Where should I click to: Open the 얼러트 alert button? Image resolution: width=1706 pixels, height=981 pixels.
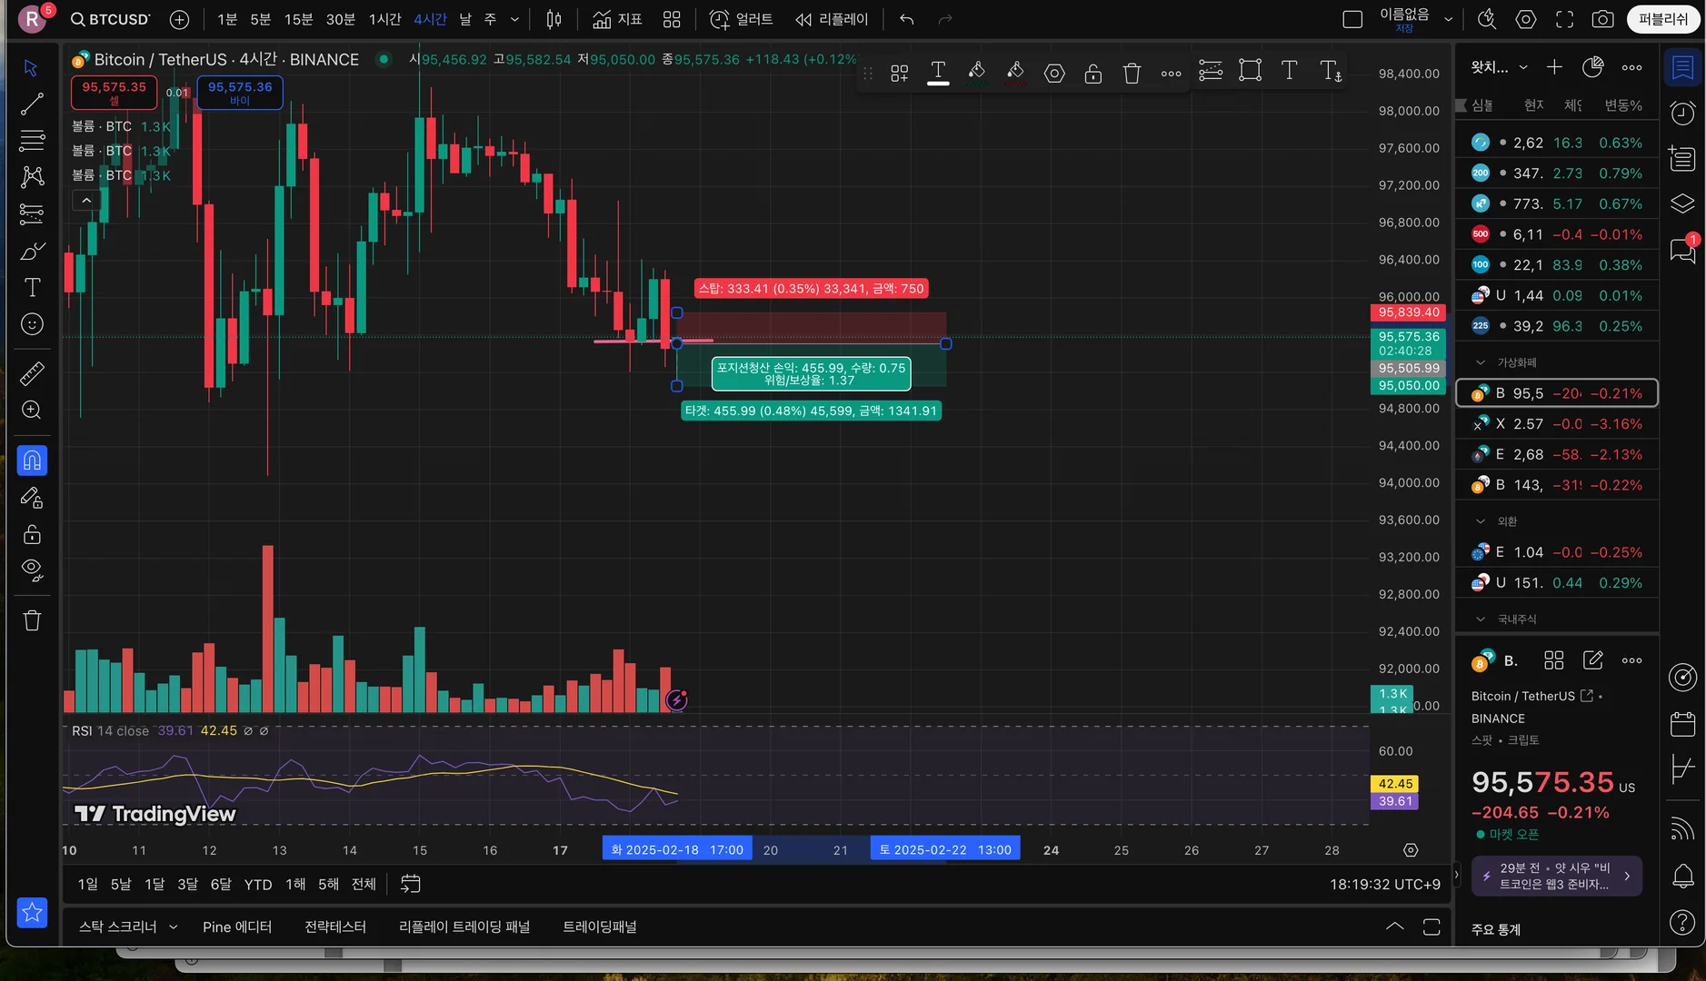tap(741, 19)
